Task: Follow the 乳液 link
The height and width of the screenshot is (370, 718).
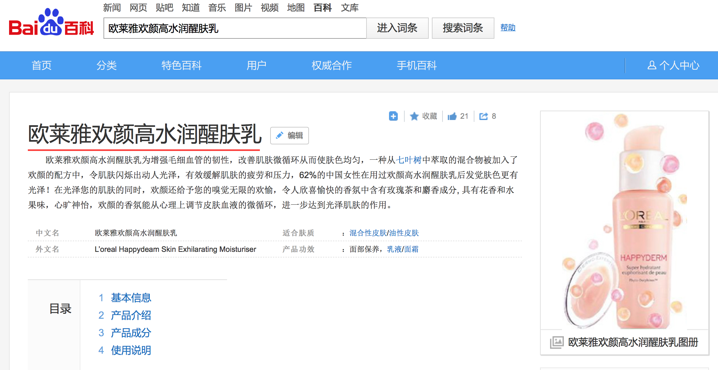Action: [x=394, y=249]
